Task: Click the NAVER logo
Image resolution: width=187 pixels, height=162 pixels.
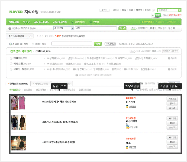Action: [18, 12]
